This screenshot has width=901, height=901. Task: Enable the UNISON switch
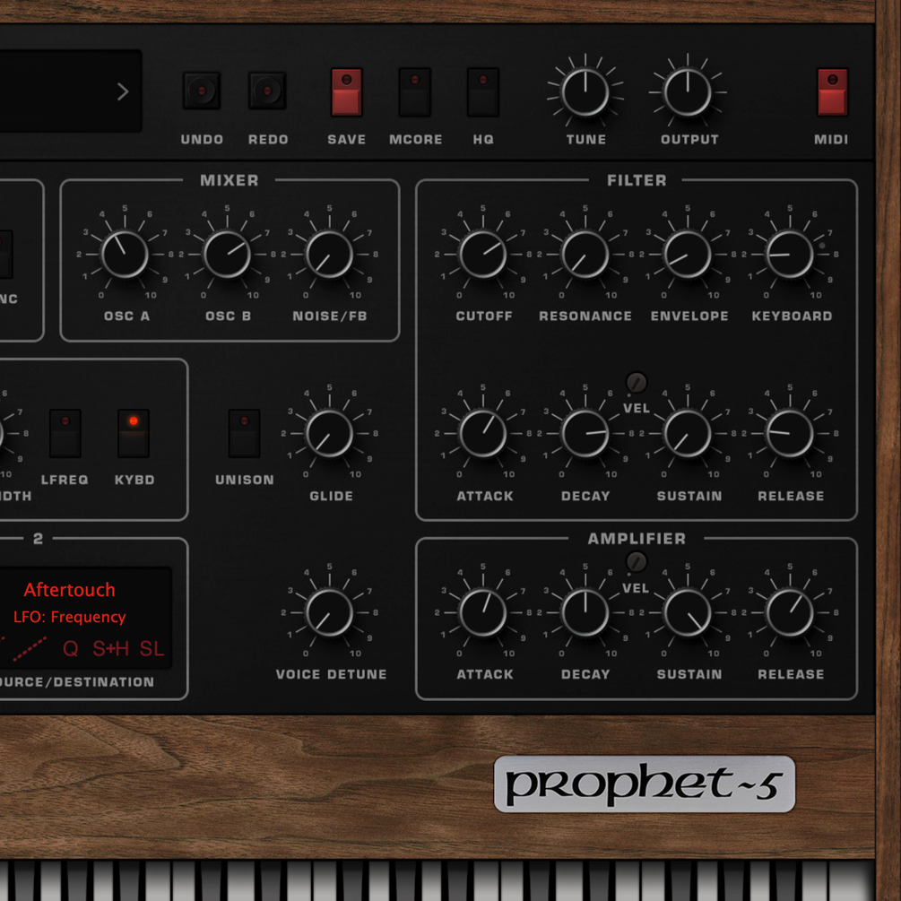click(x=244, y=433)
